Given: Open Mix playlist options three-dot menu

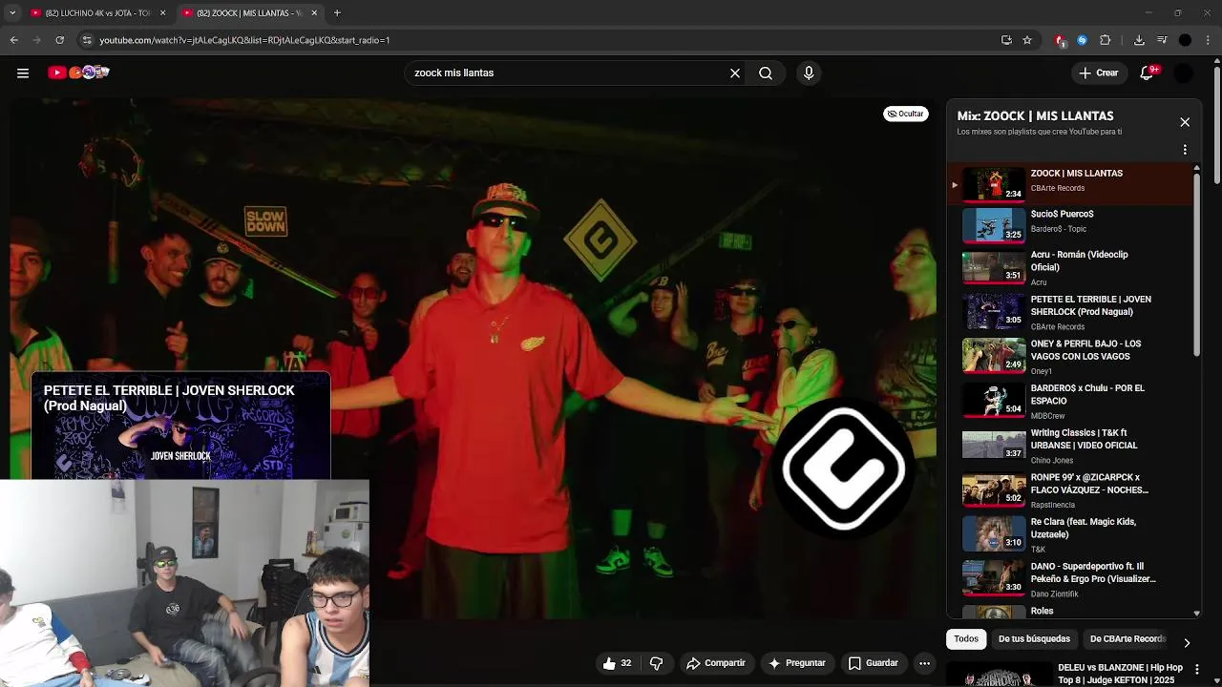Looking at the screenshot, I should pyautogui.click(x=1185, y=150).
